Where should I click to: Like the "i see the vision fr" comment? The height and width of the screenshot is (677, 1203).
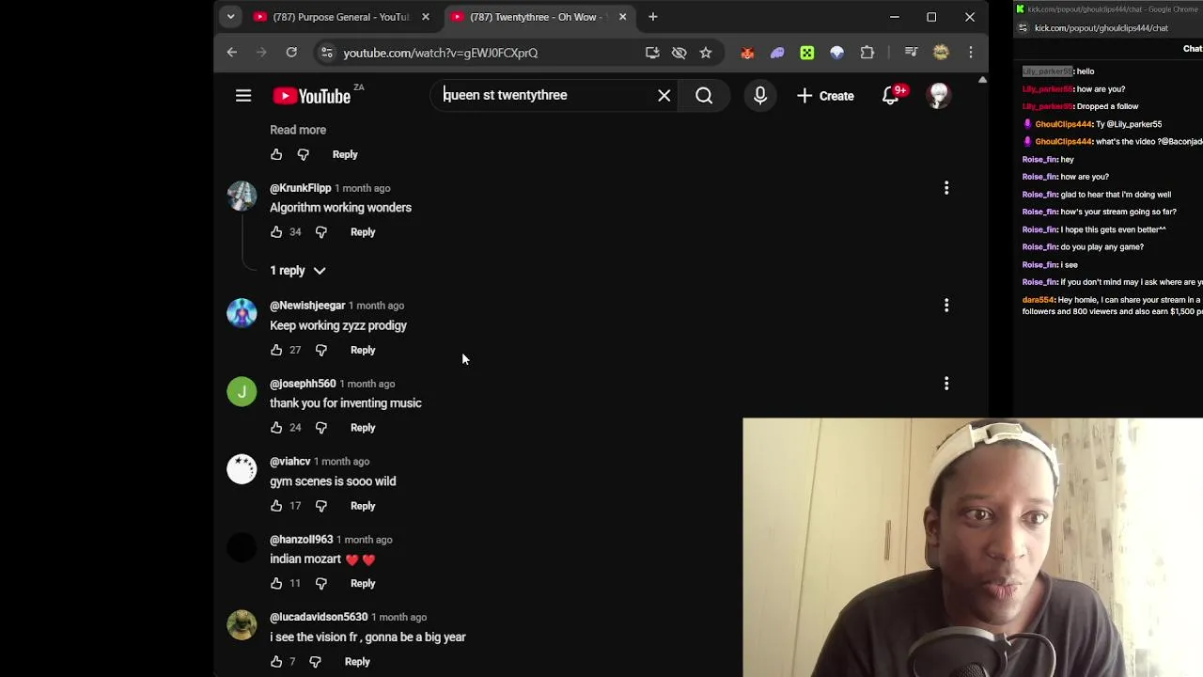pos(276,662)
